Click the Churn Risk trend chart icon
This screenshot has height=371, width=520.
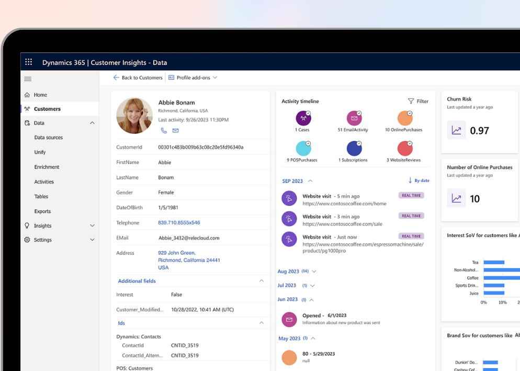tap(456, 130)
